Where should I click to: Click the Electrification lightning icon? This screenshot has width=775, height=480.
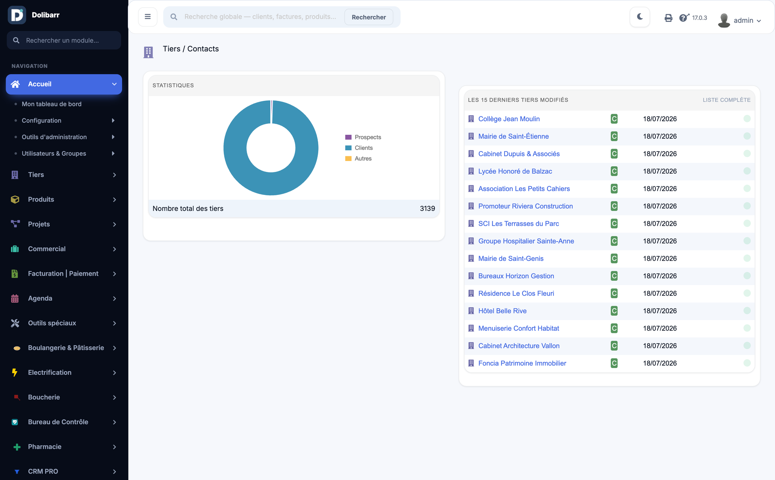[15, 372]
